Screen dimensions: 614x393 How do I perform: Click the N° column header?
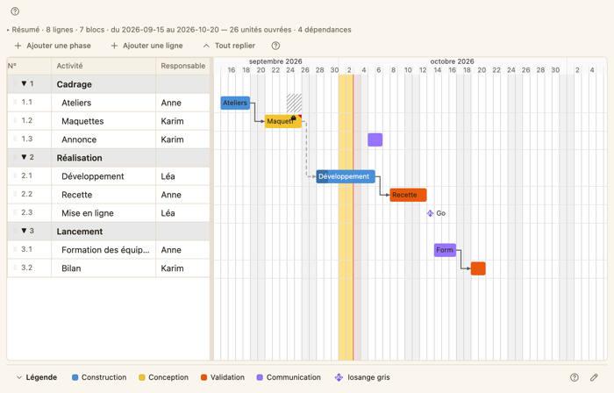[29, 66]
